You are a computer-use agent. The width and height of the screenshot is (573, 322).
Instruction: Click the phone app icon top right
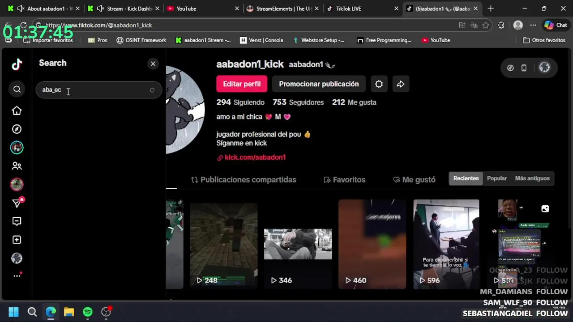coord(524,68)
